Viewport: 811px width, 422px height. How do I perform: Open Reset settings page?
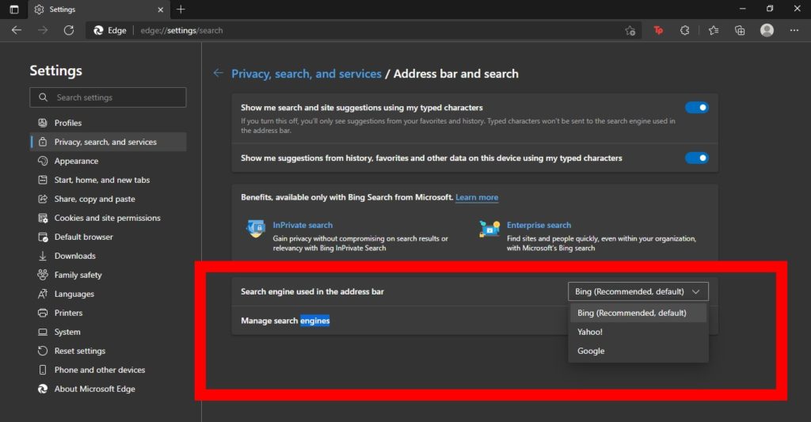(x=108, y=351)
